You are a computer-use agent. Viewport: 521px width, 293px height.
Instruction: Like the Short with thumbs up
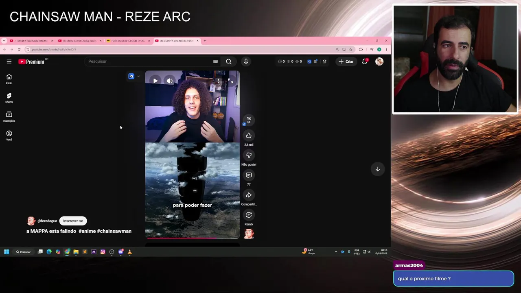pos(249,136)
